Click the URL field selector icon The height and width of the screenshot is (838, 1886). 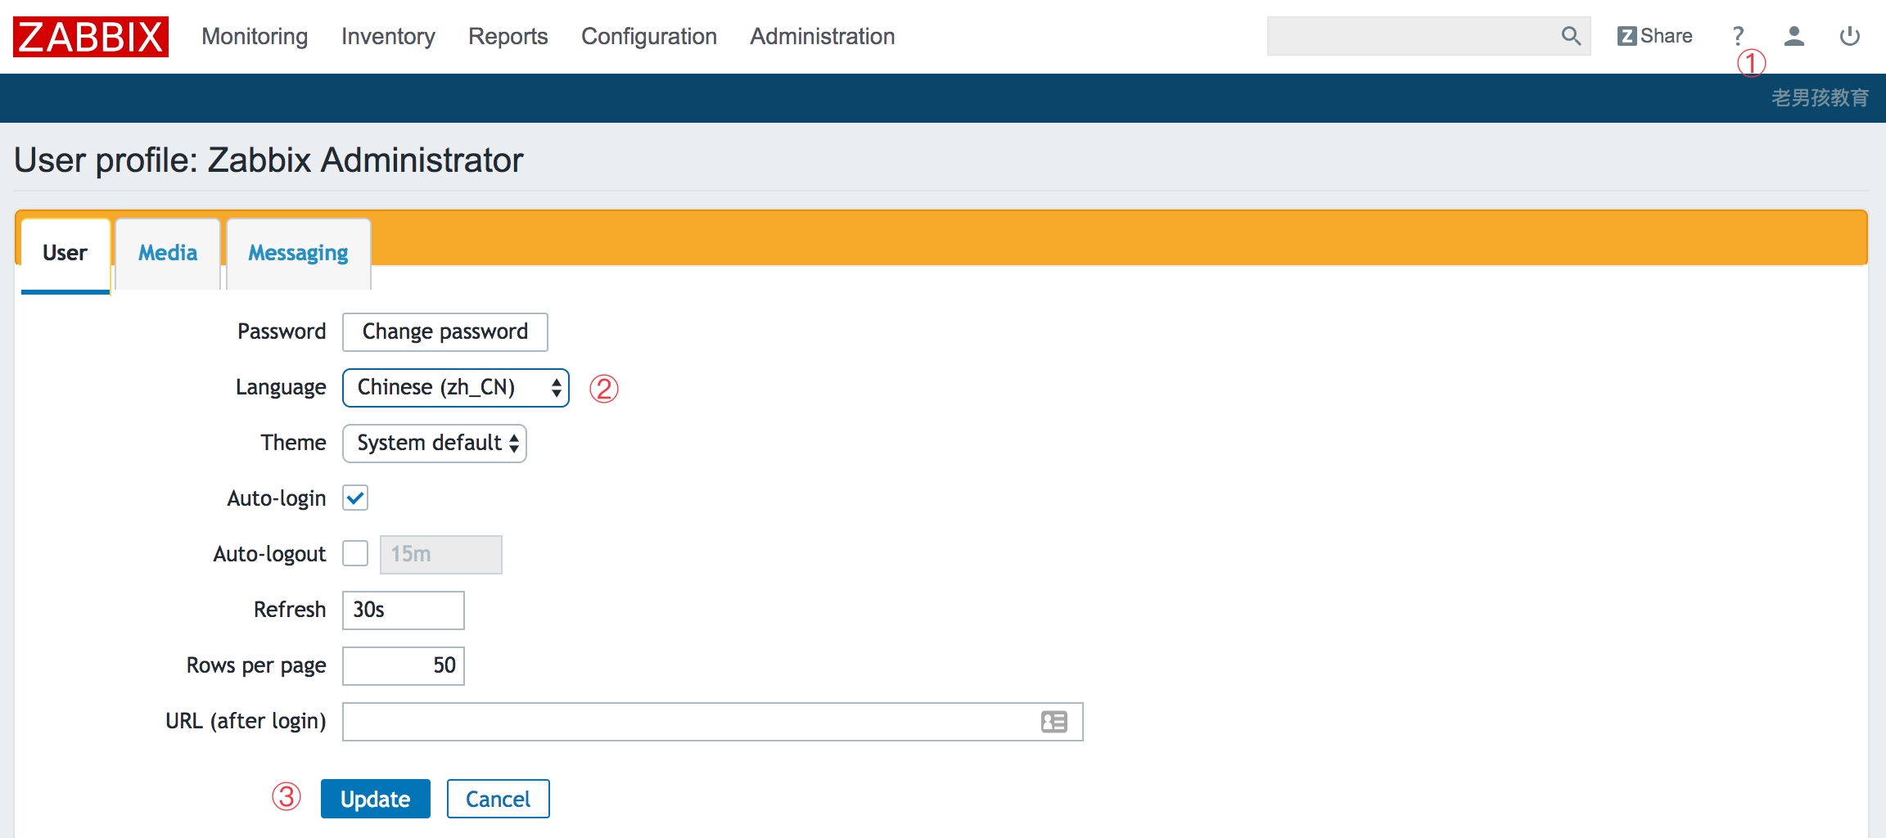1054,722
